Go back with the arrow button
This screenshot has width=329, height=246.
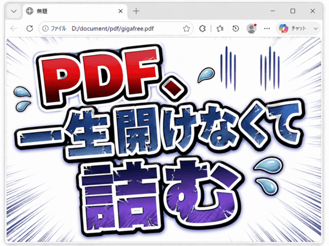coord(14,28)
